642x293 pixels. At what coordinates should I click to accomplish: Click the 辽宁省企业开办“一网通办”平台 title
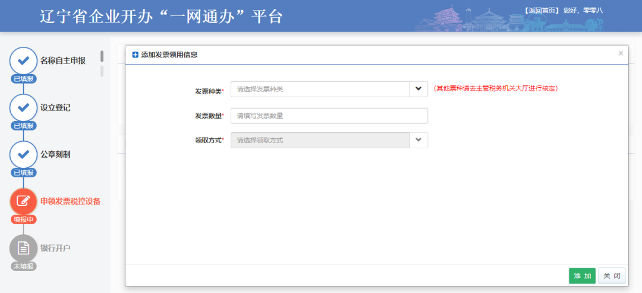[x=162, y=16]
